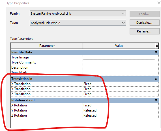Viewport: 161px width, 131px height.
Task: Click the Type Comments parameter label
Action: (x=23, y=62)
